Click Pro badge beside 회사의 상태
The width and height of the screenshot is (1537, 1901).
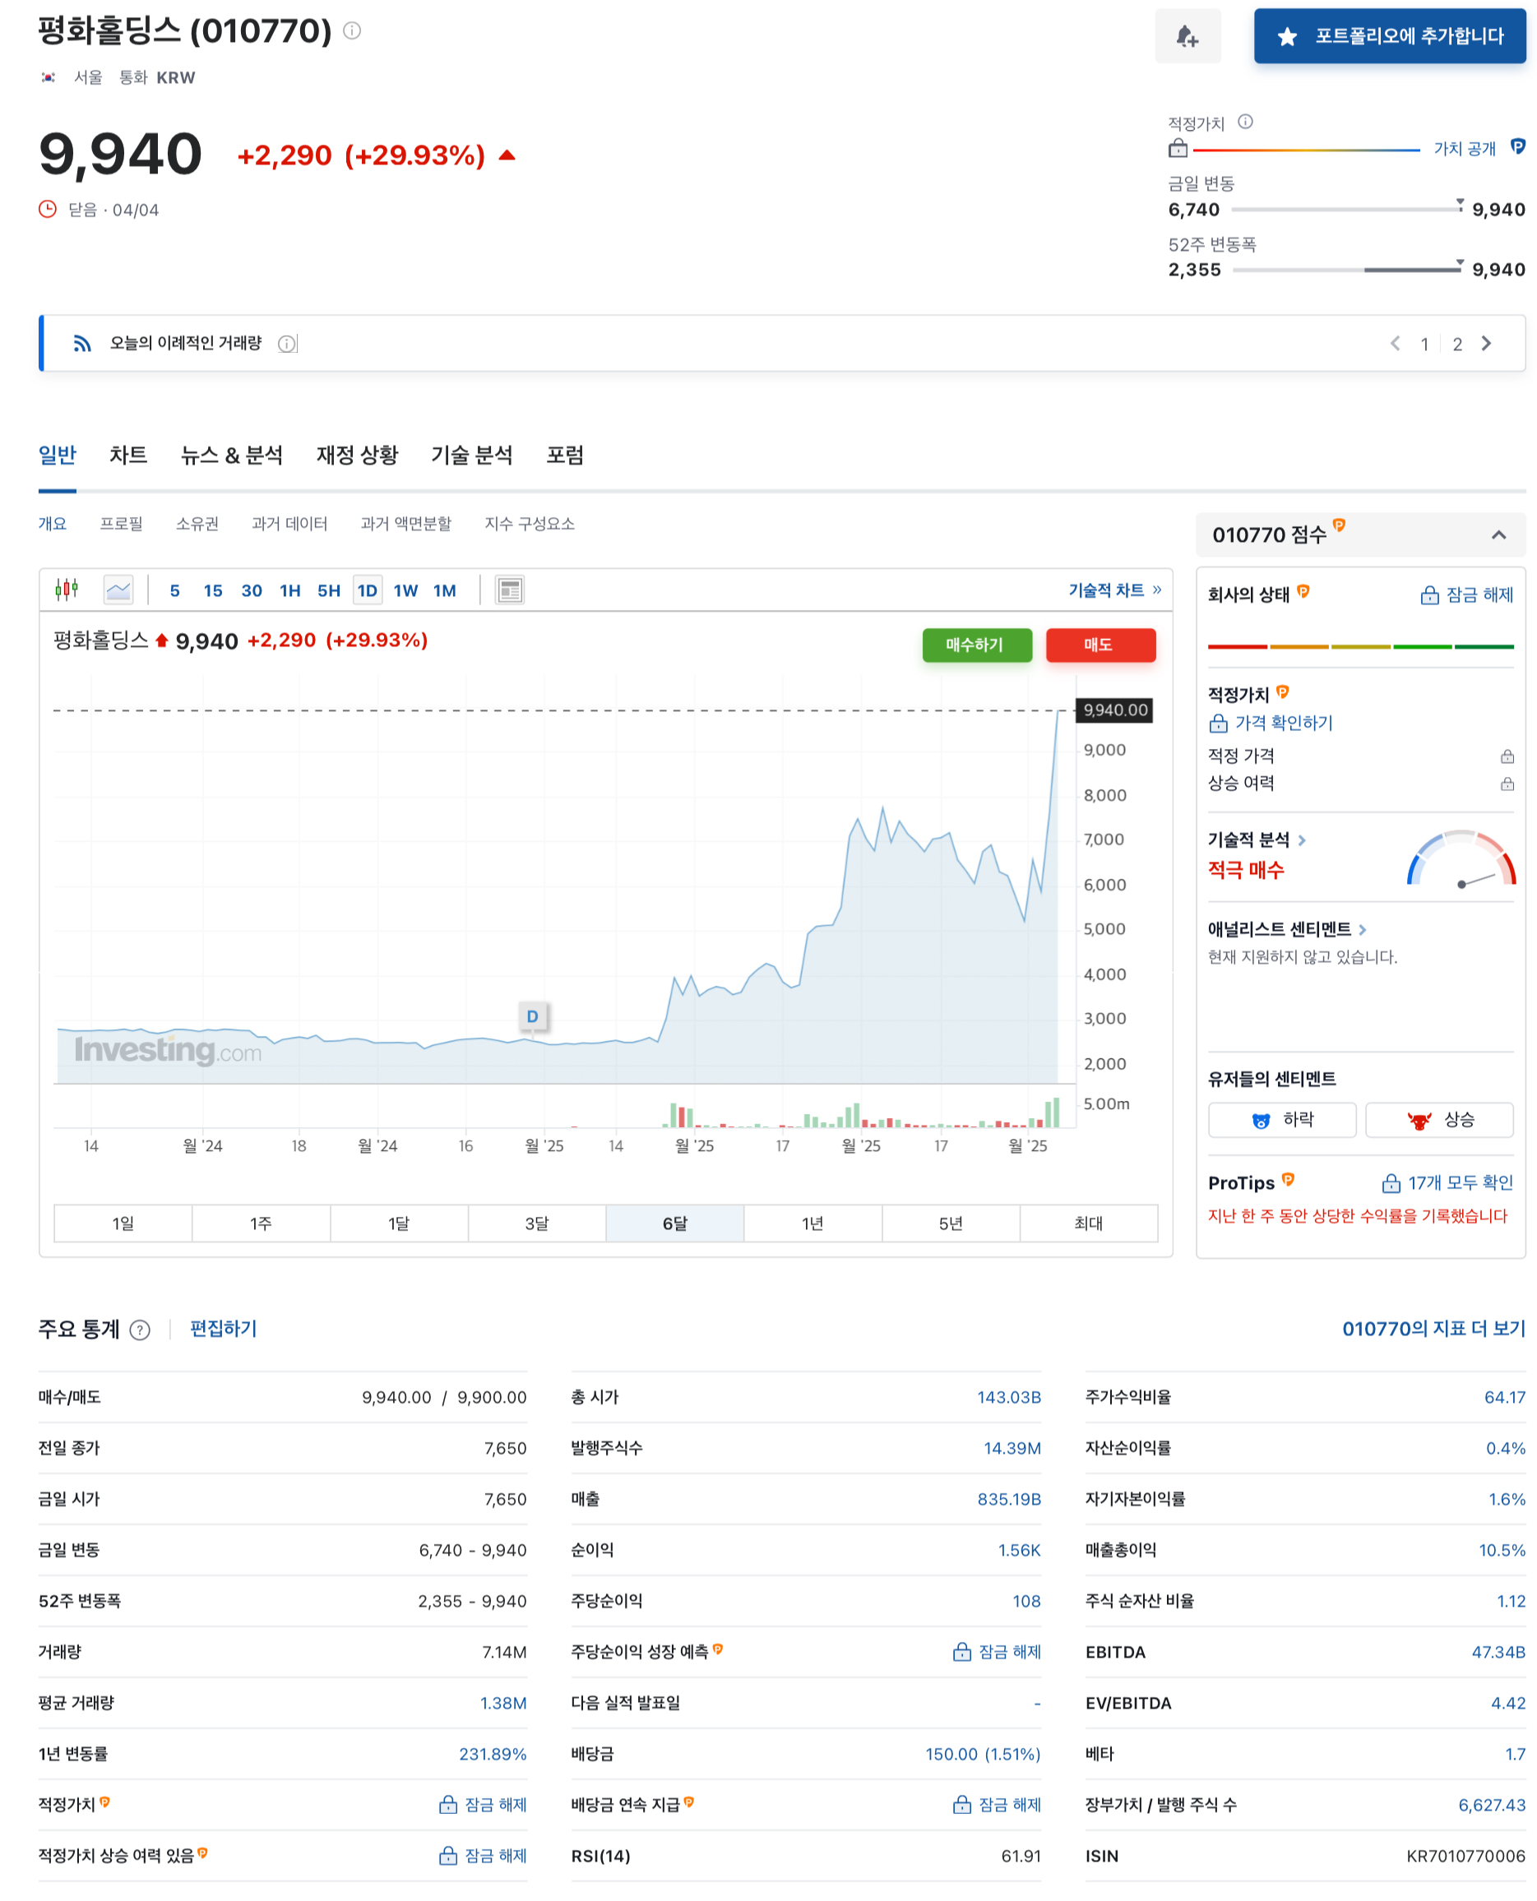pyautogui.click(x=1303, y=591)
